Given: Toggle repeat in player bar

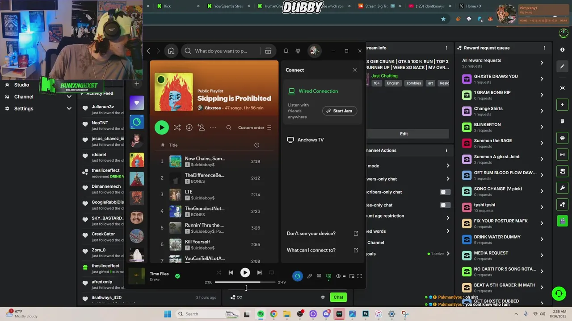Looking at the screenshot, I should pyautogui.click(x=271, y=272).
